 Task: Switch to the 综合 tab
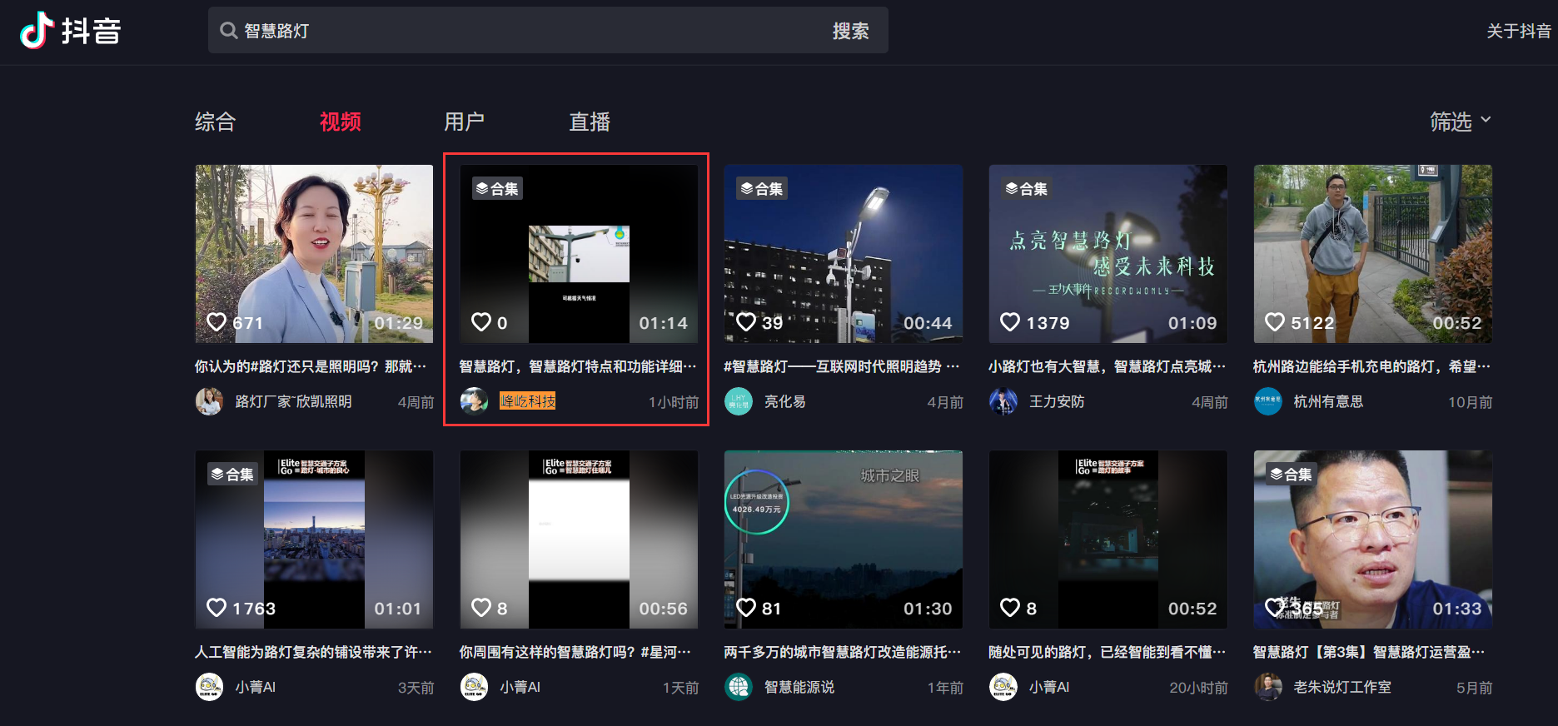tap(216, 122)
